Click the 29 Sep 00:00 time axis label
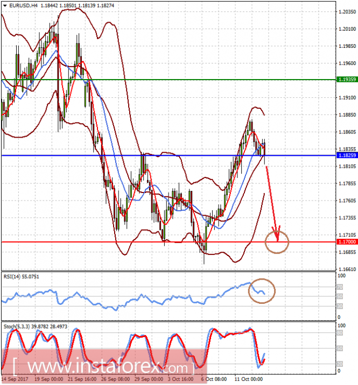 [149, 379]
